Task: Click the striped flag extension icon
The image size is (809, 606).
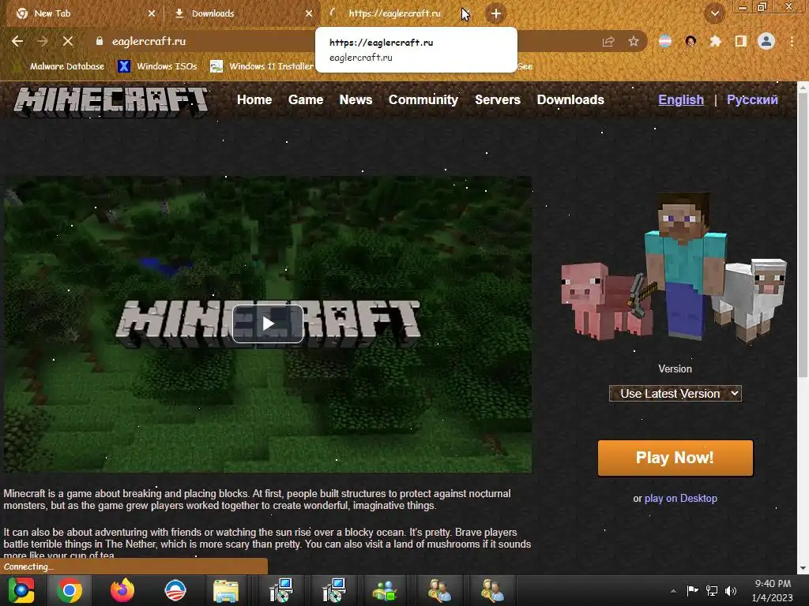Action: tap(665, 41)
